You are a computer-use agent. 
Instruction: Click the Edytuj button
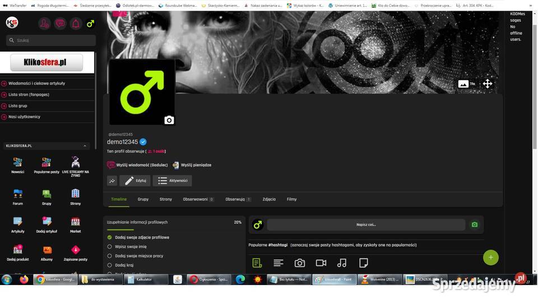pos(135,181)
